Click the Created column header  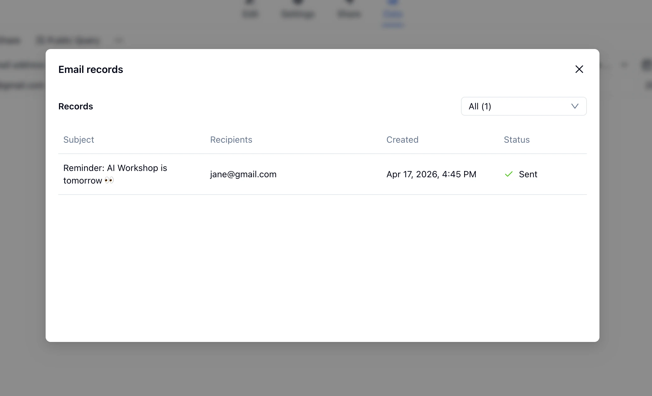[x=402, y=140]
